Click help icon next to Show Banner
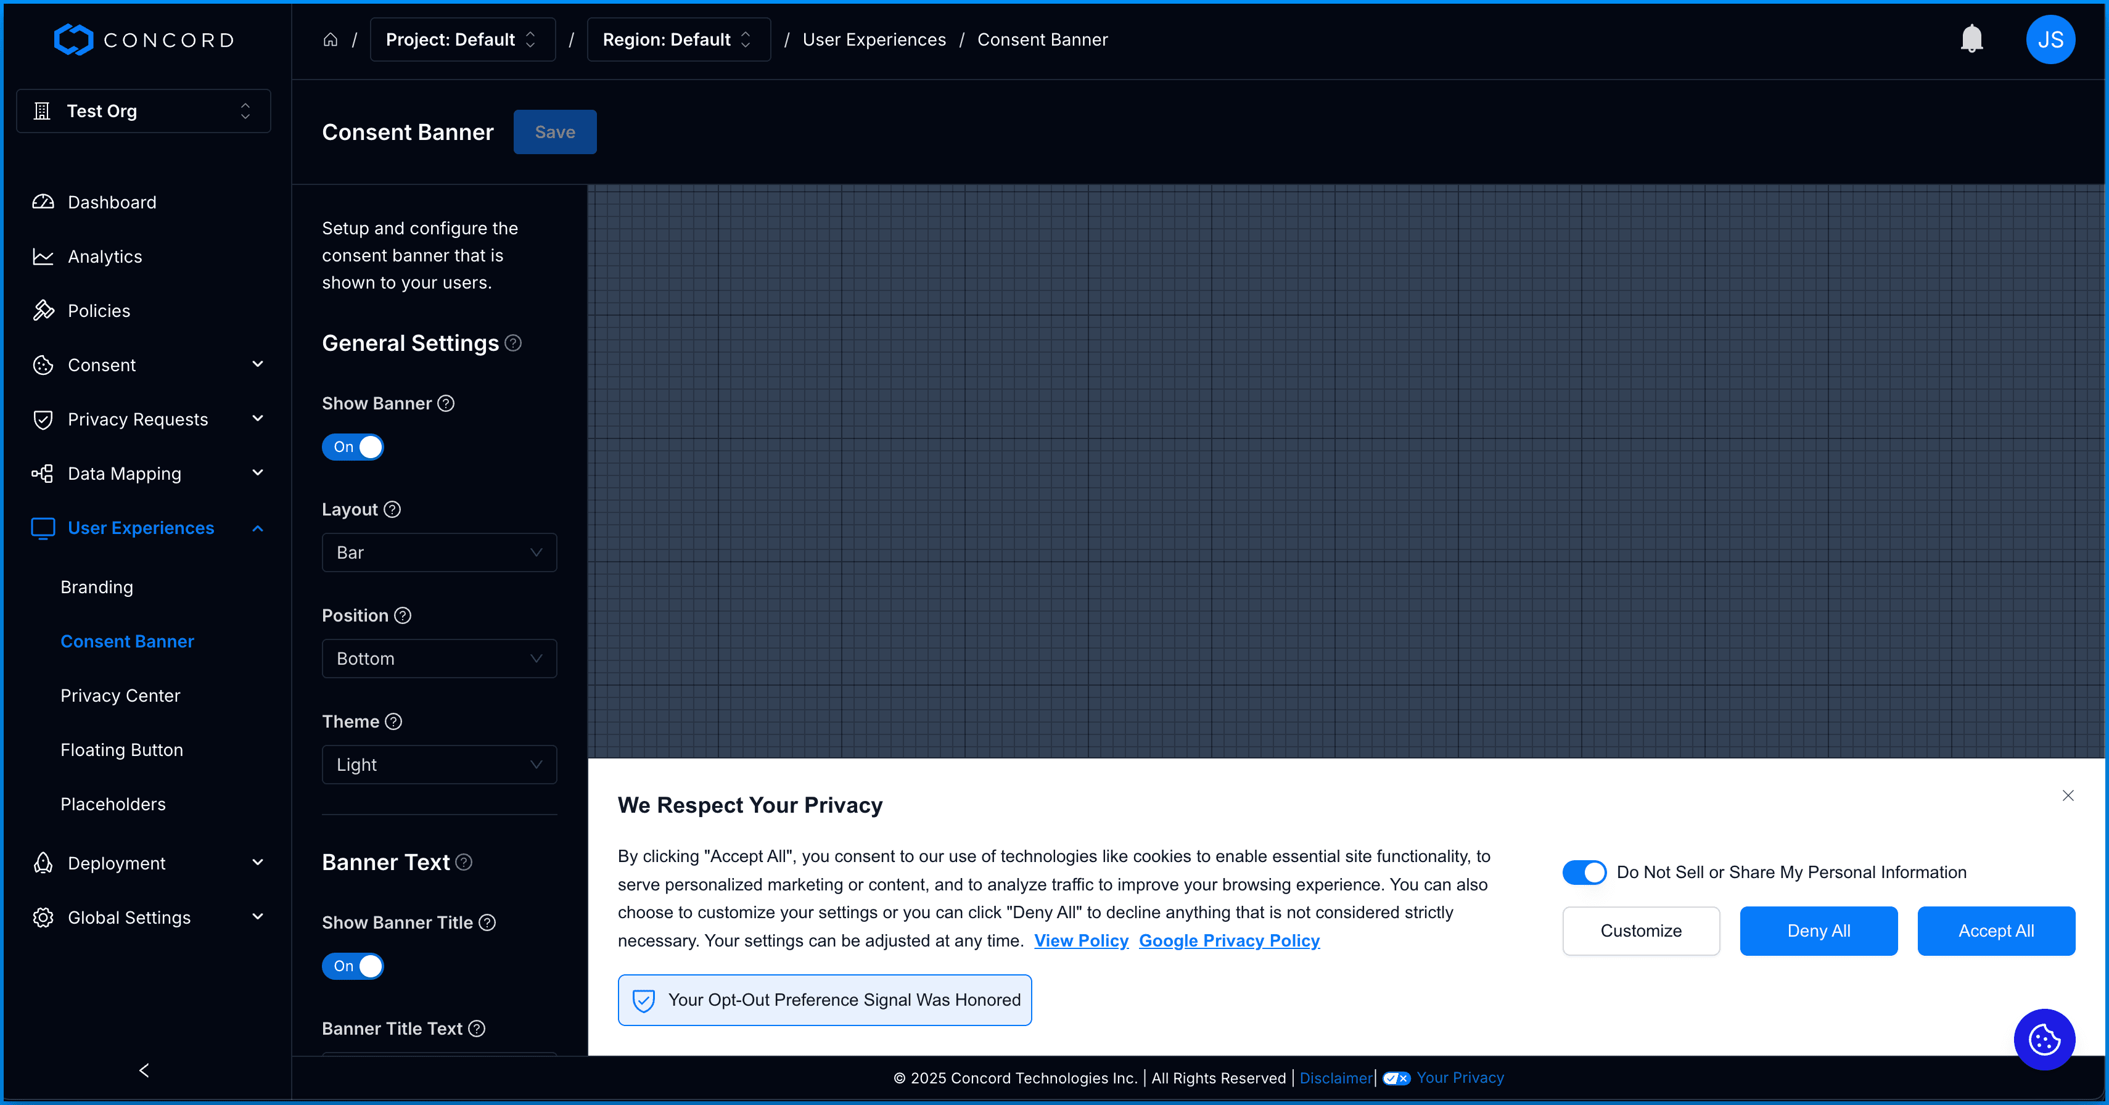2109x1105 pixels. pyautogui.click(x=445, y=403)
